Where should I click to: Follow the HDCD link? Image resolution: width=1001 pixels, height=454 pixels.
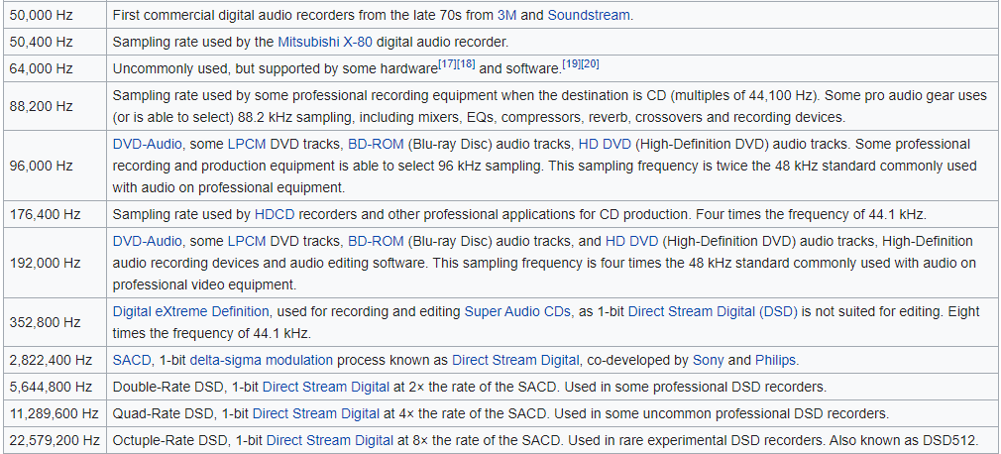(275, 214)
